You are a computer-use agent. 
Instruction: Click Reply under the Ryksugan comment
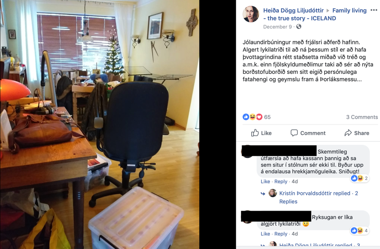(280, 234)
